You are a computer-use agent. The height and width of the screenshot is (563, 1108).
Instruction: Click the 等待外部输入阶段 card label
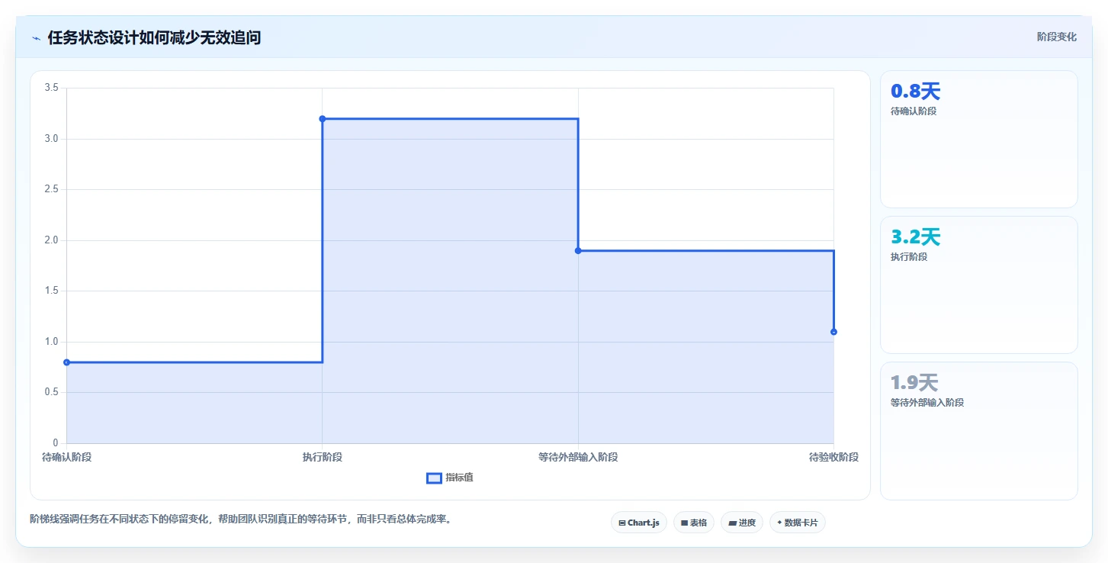click(927, 403)
